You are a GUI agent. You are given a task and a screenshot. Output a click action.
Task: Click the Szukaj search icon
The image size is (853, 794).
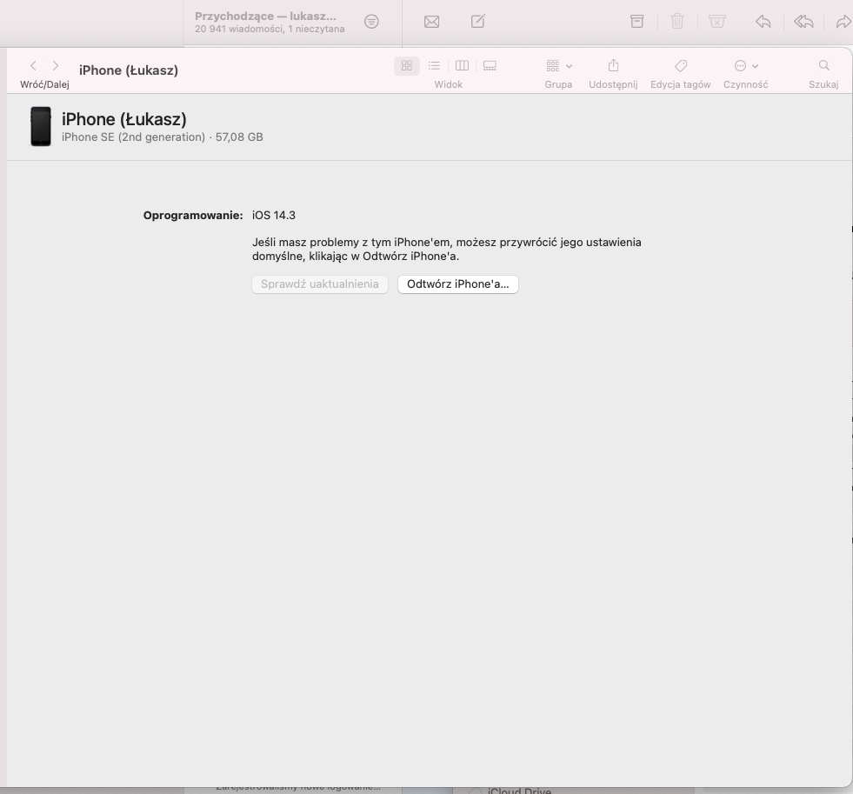pyautogui.click(x=823, y=66)
